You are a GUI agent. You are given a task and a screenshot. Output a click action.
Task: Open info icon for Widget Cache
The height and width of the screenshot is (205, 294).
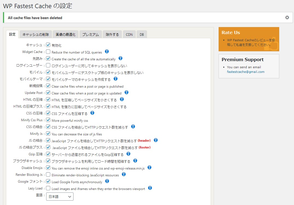point(107,51)
